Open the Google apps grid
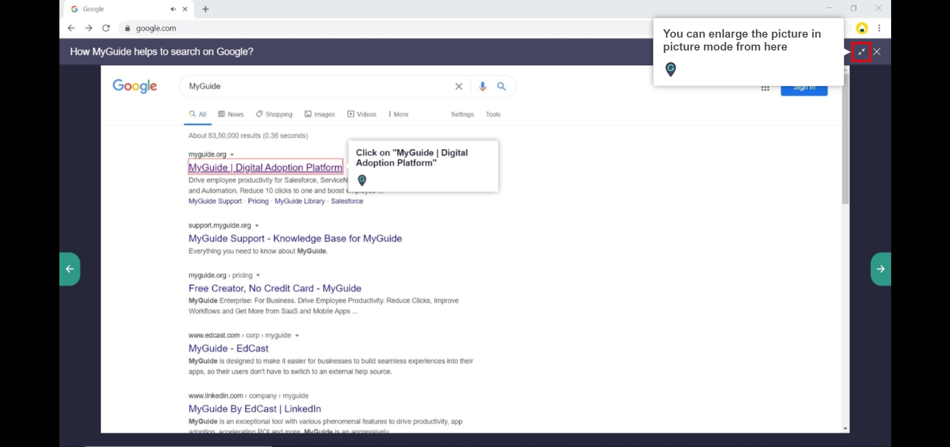 765,89
